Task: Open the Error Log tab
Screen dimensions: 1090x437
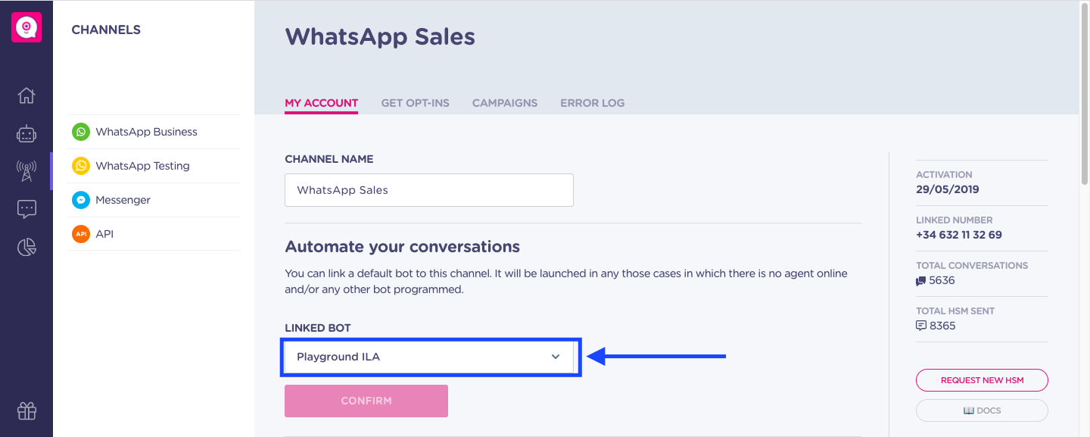Action: coord(593,103)
